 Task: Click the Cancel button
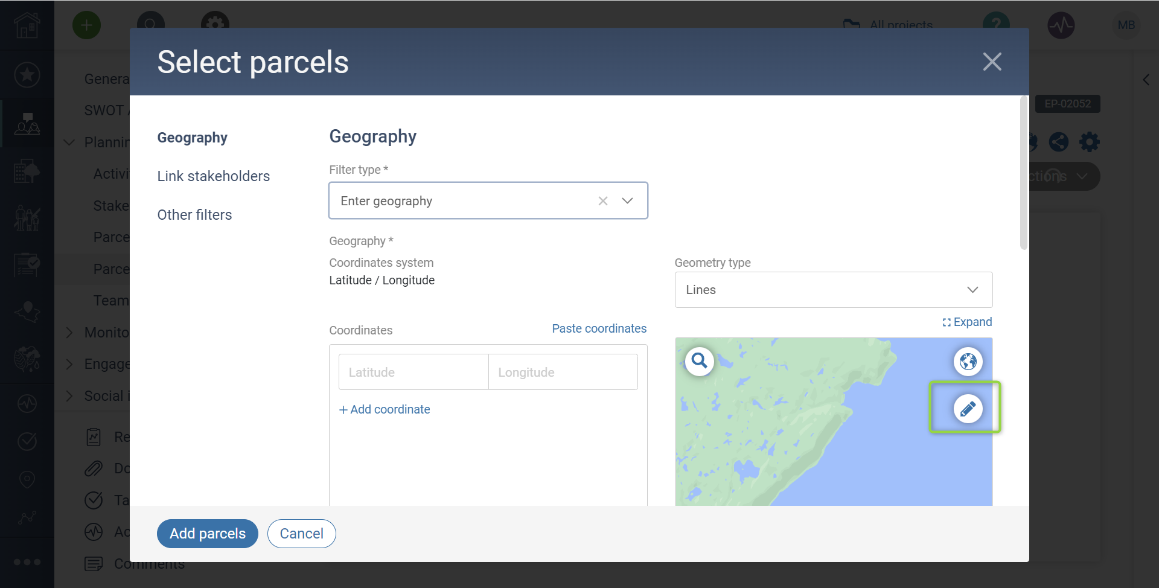(x=301, y=534)
